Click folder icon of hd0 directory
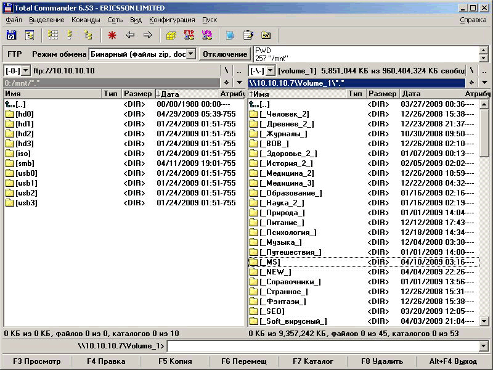The image size is (493, 370). [10, 114]
